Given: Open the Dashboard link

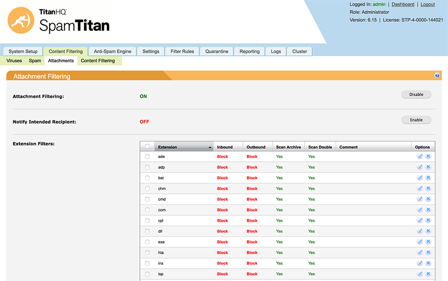Looking at the screenshot, I should tap(403, 4).
